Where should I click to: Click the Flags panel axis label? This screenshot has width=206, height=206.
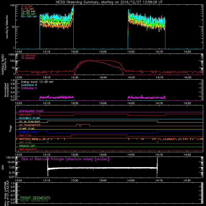11,128
